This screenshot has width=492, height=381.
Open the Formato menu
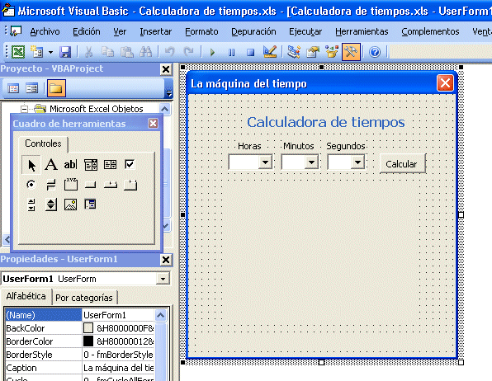click(201, 31)
